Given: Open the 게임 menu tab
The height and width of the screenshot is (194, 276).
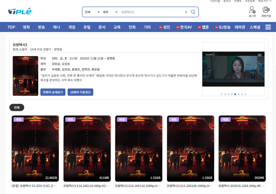Looking at the screenshot, I should [72, 27].
